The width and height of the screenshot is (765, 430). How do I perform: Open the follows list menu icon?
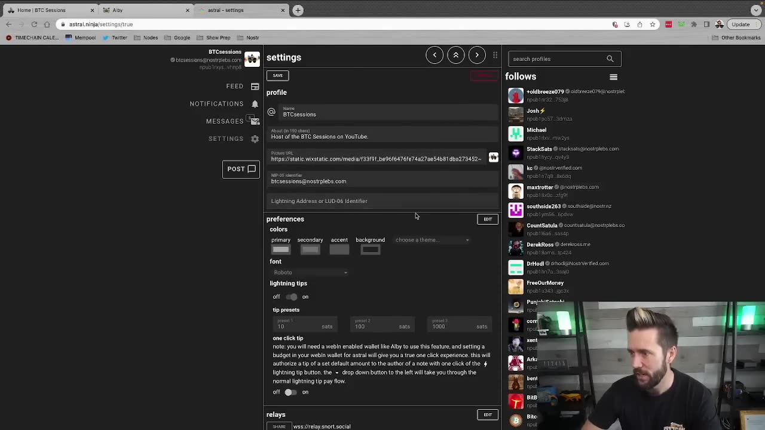tap(613, 77)
